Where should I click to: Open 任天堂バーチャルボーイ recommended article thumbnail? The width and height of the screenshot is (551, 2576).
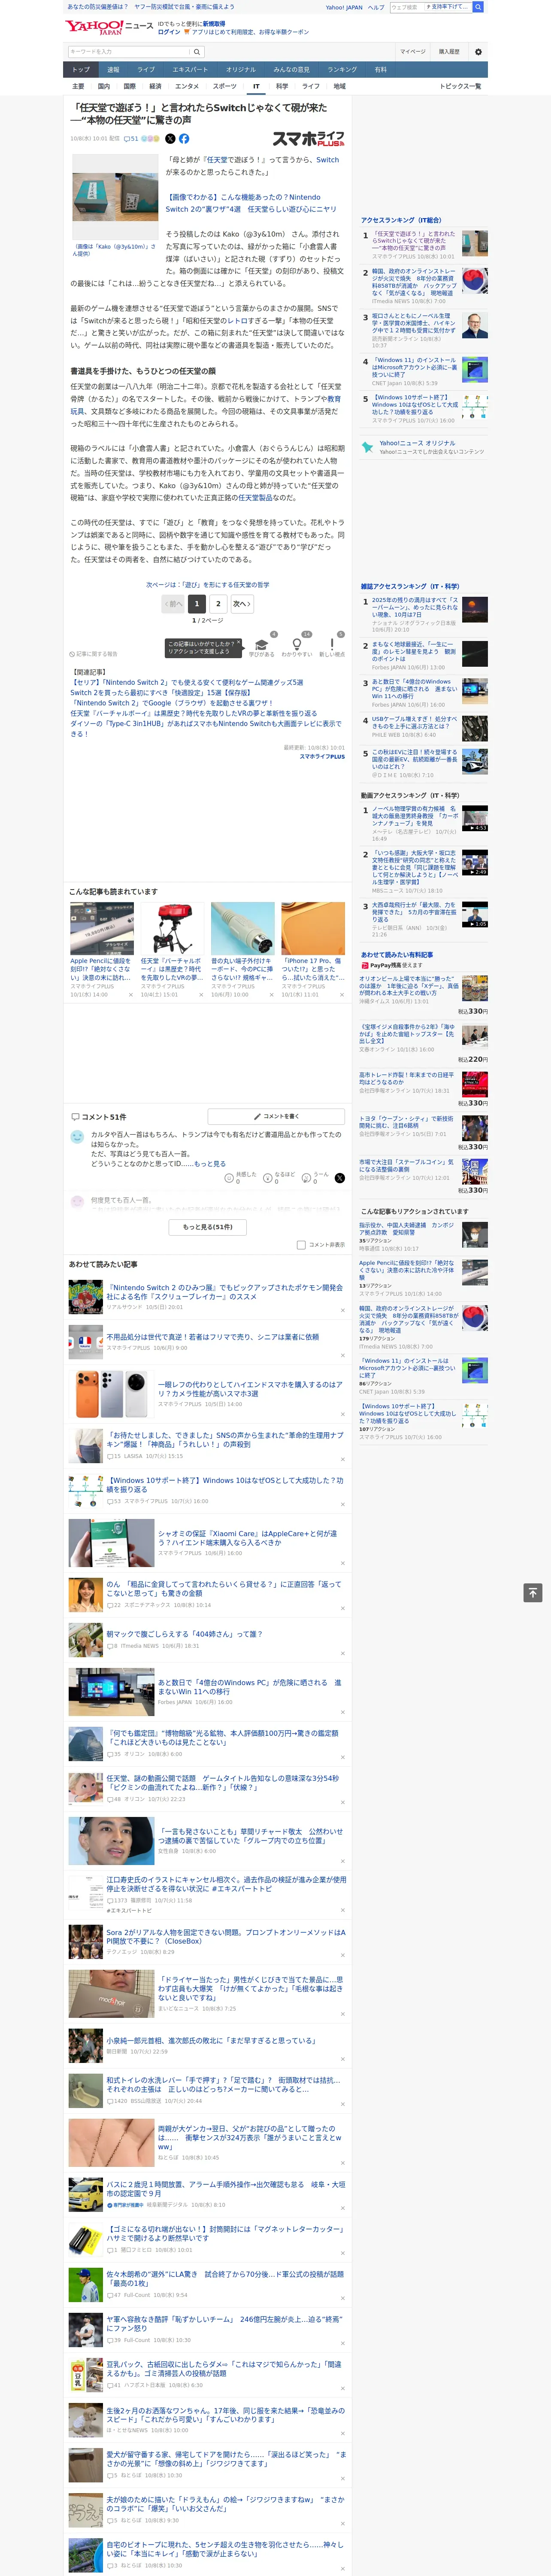(172, 928)
